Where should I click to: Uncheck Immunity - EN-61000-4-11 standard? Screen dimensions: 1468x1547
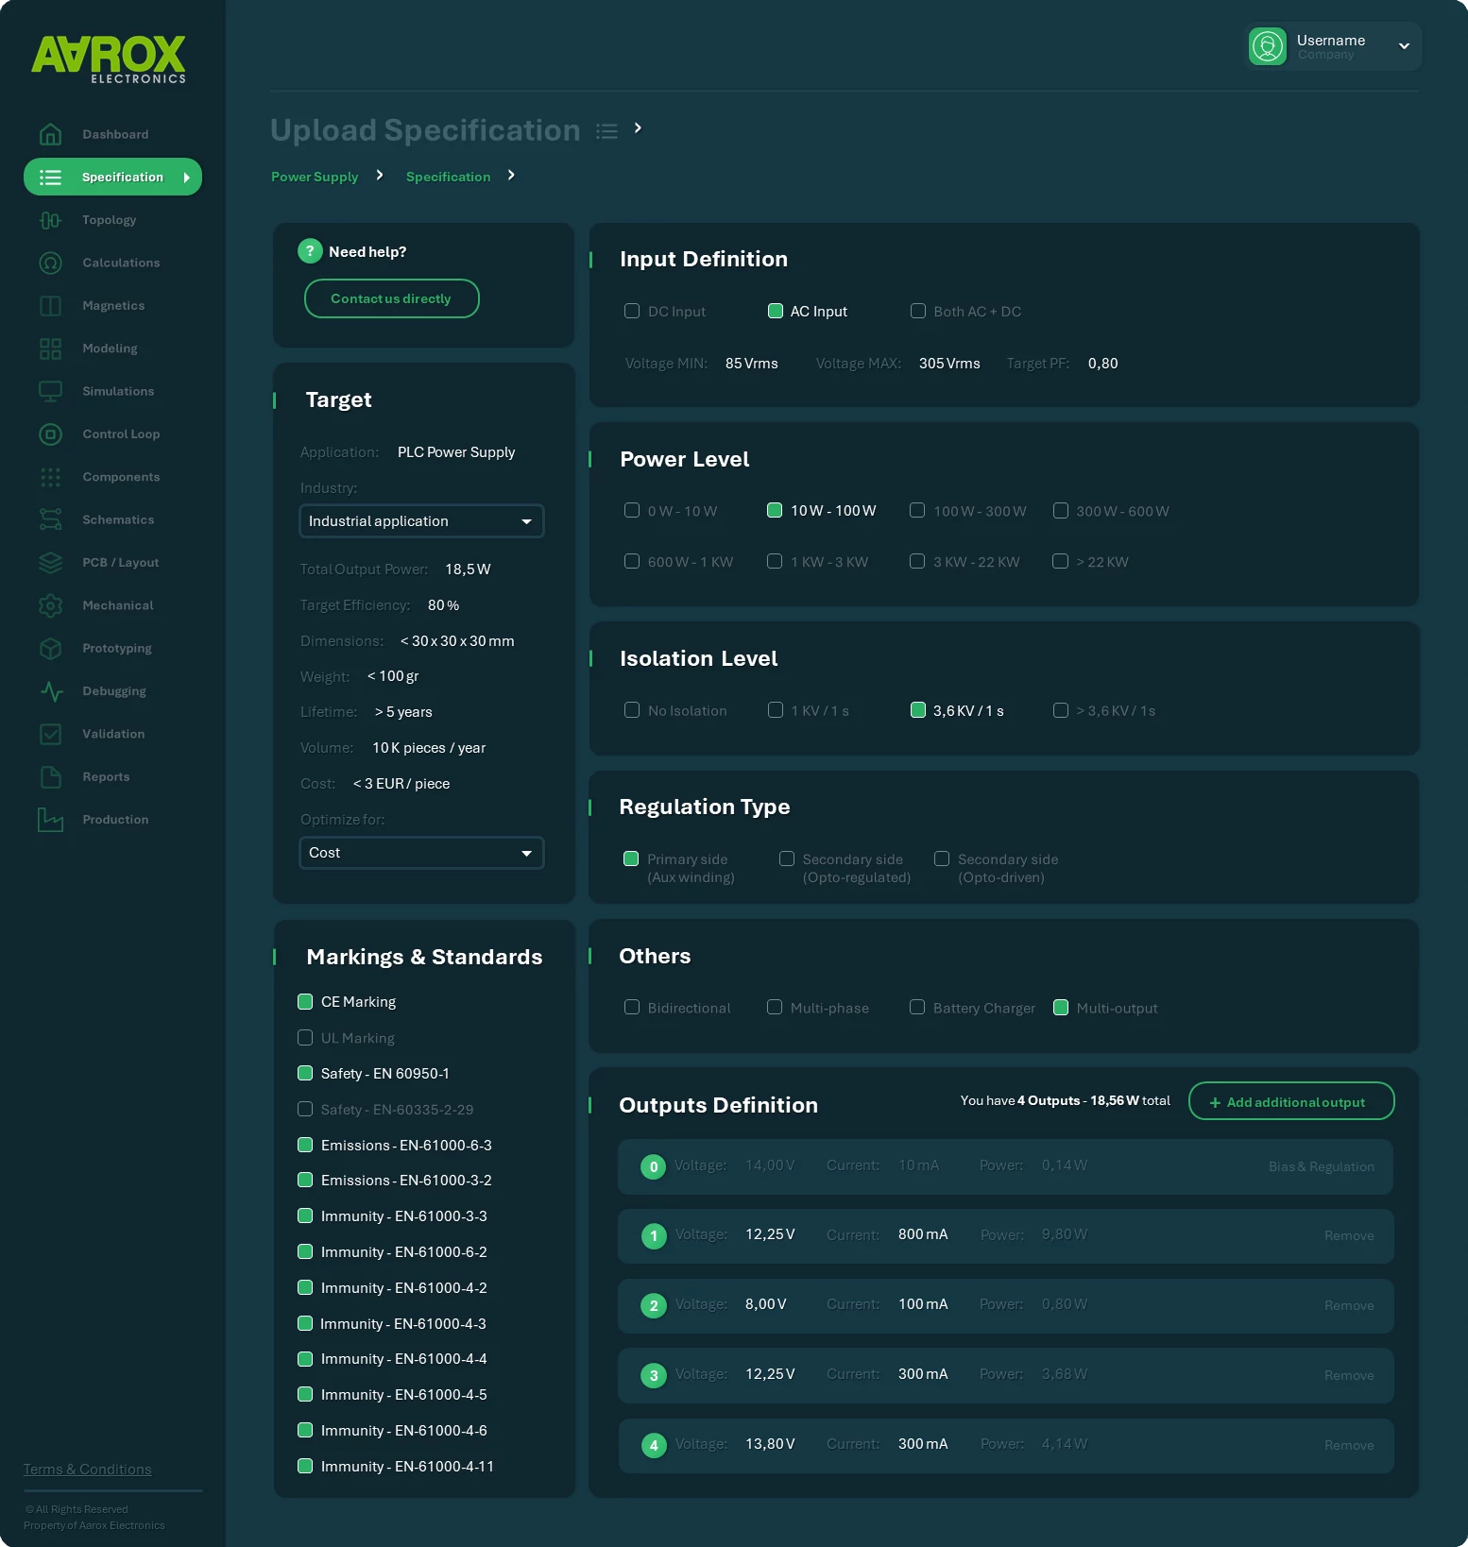(x=305, y=1466)
